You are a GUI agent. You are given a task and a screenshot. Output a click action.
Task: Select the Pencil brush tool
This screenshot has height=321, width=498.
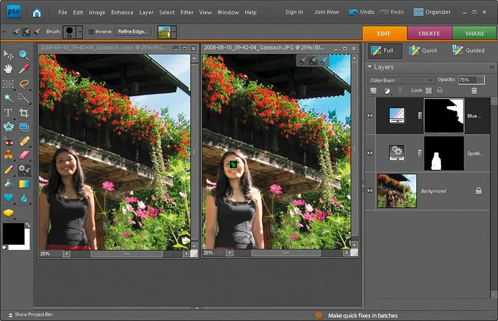point(8,170)
